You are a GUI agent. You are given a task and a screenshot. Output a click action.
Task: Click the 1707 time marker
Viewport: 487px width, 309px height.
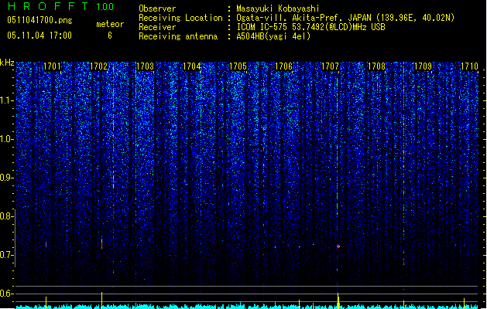[x=330, y=66]
